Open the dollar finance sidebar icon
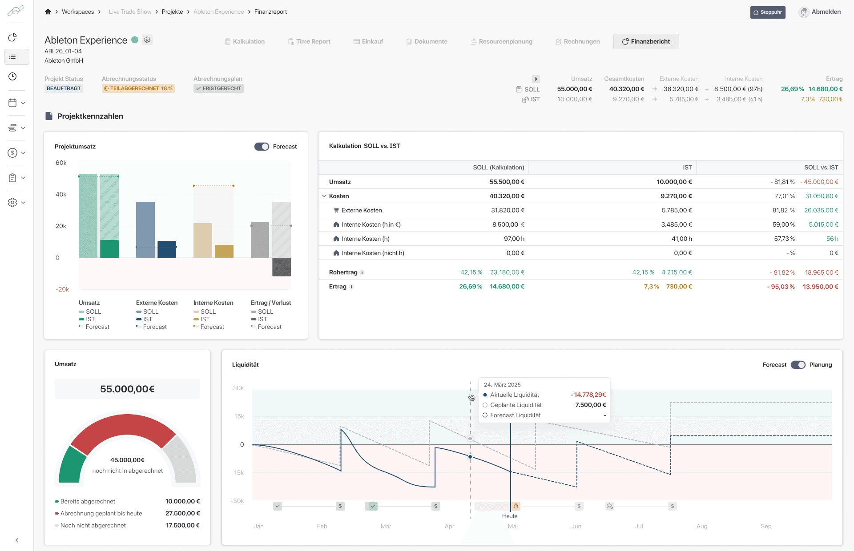This screenshot has height=551, width=854. [12, 153]
